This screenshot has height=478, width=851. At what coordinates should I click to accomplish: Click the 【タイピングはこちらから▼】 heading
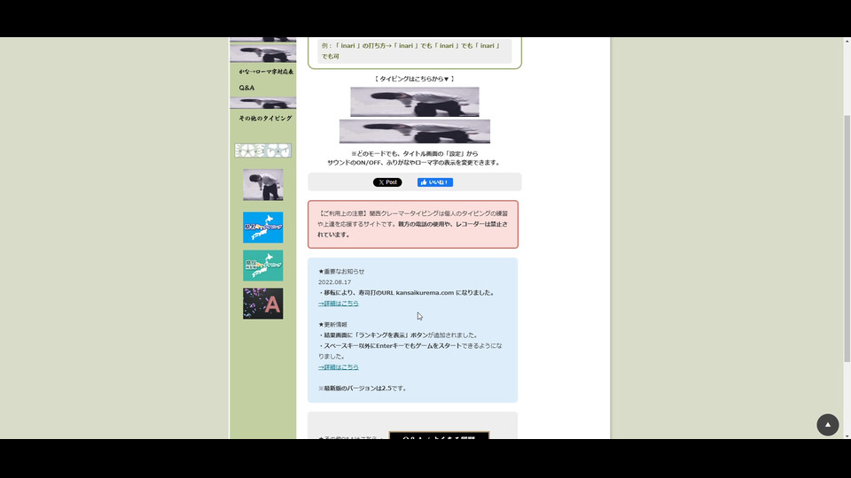[x=414, y=79]
